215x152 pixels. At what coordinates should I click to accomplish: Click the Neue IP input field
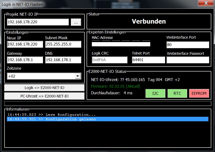pyautogui.click(x=25, y=44)
